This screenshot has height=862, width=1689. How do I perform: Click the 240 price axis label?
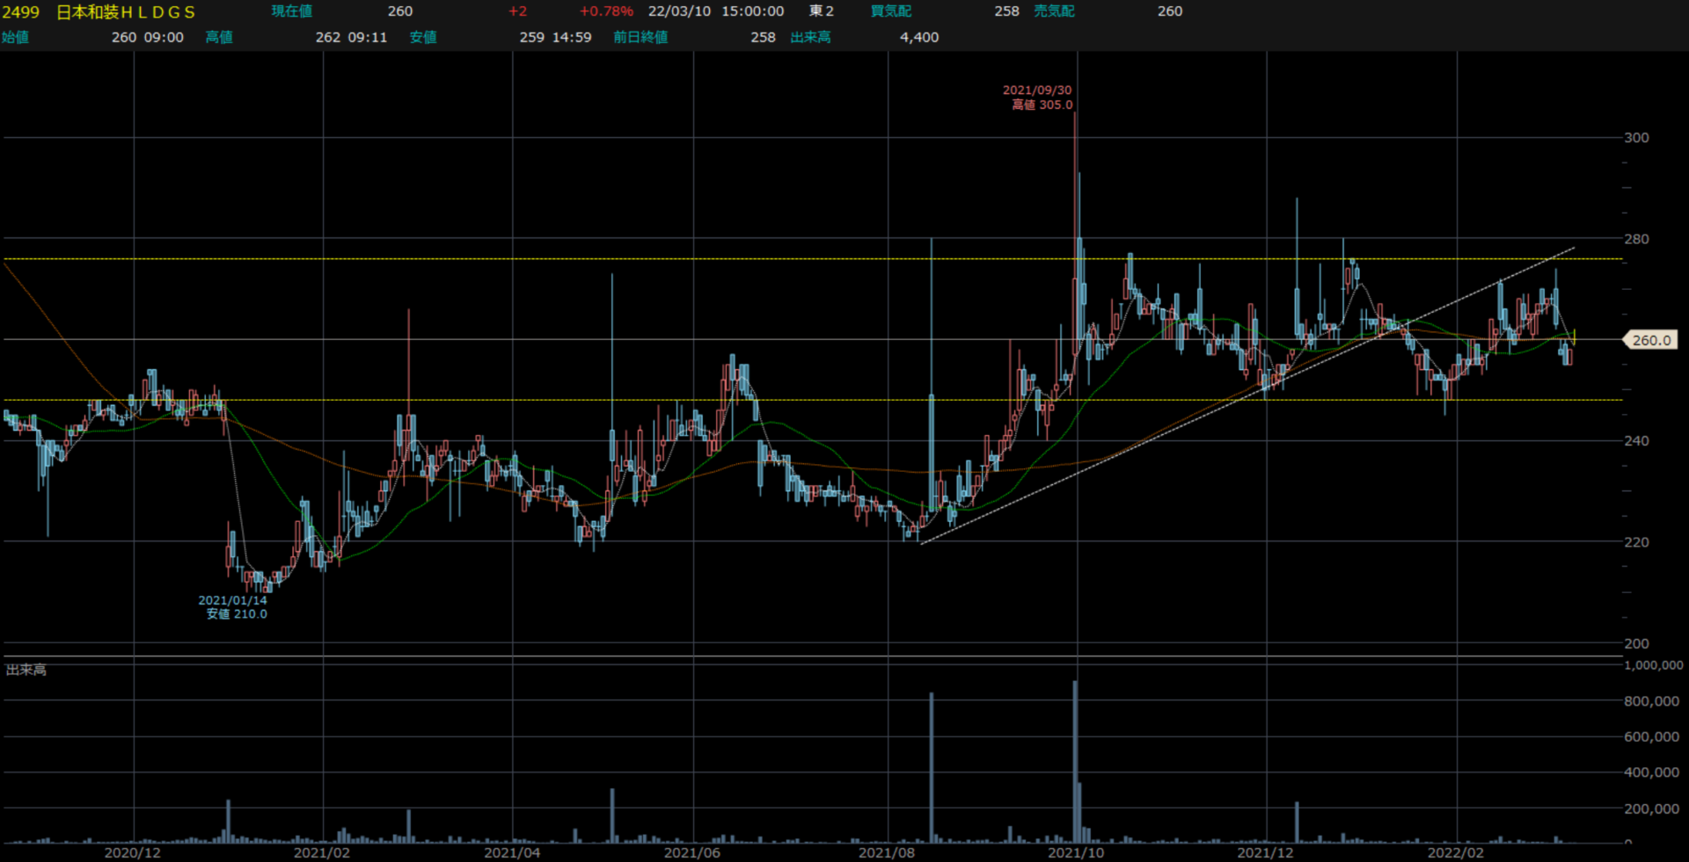click(1636, 441)
